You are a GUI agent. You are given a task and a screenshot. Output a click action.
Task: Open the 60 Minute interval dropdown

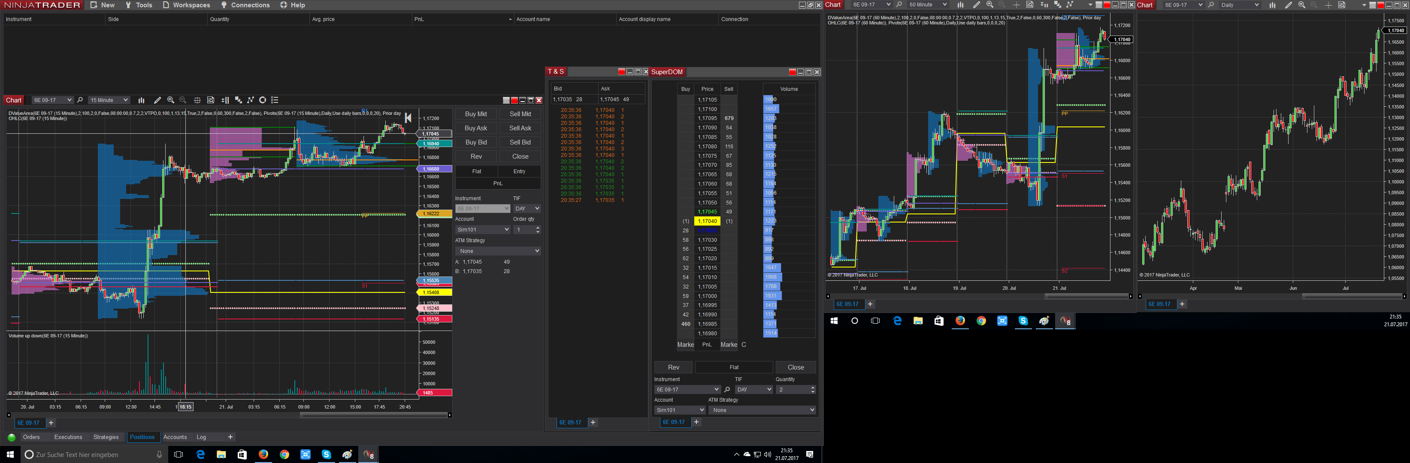[x=927, y=5]
